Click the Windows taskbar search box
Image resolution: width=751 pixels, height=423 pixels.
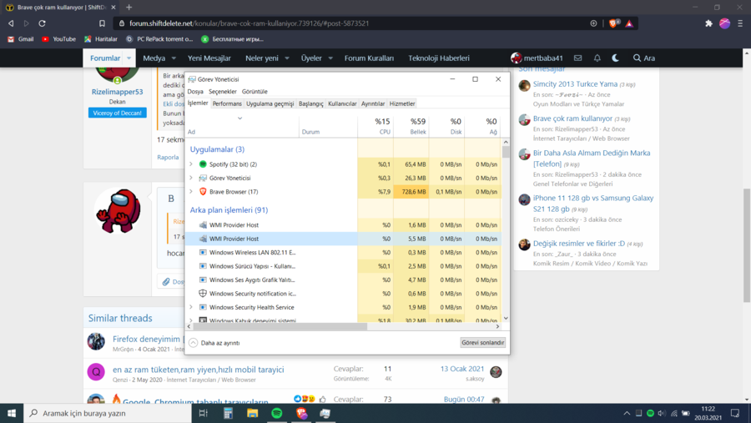pos(108,413)
